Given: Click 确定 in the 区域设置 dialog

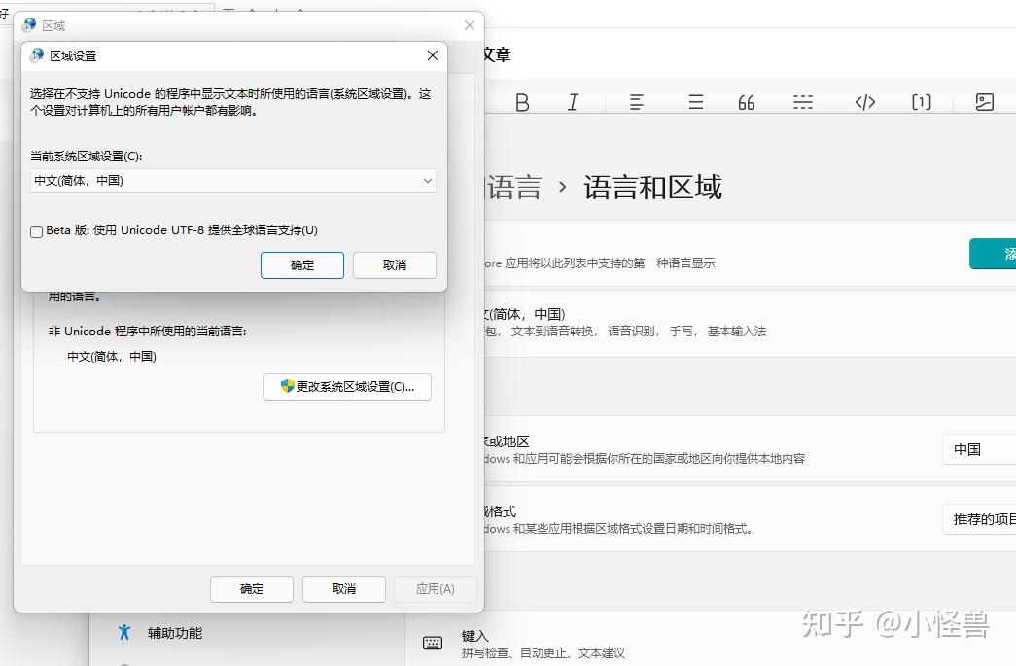Looking at the screenshot, I should [302, 265].
